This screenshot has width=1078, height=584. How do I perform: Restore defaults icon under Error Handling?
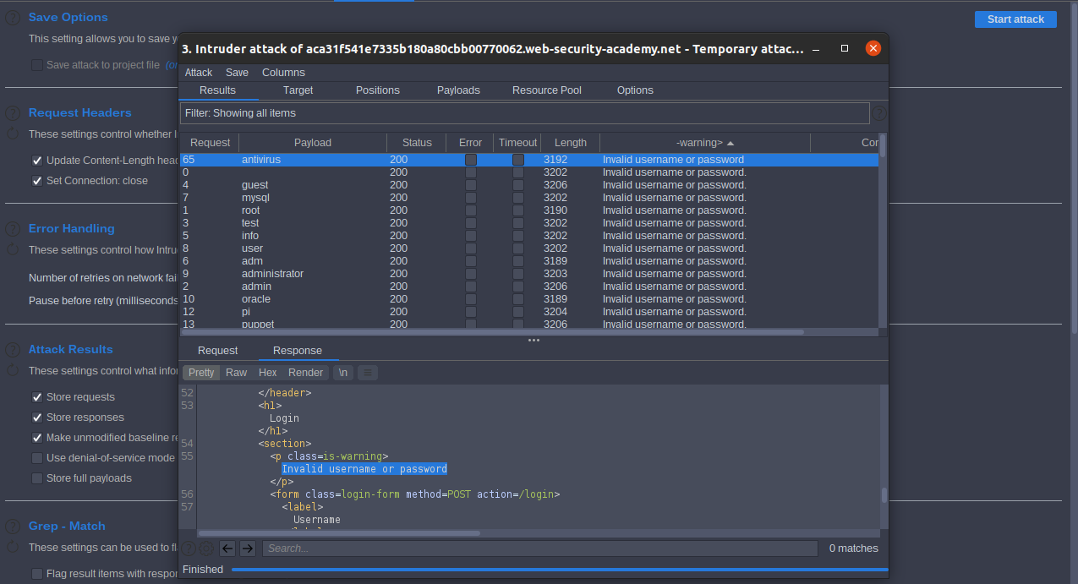coord(13,249)
